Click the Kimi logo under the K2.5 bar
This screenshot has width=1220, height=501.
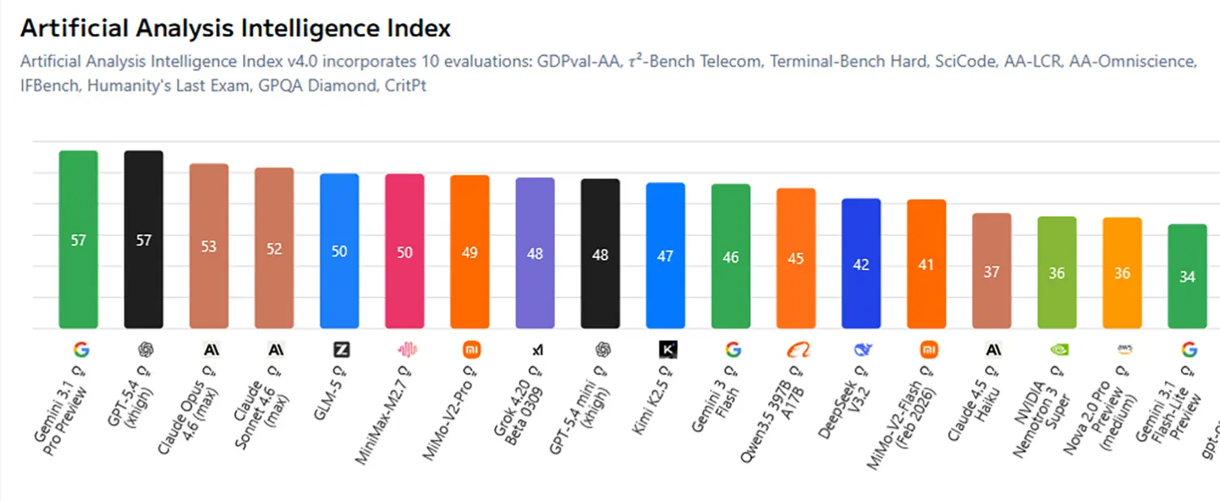[668, 350]
